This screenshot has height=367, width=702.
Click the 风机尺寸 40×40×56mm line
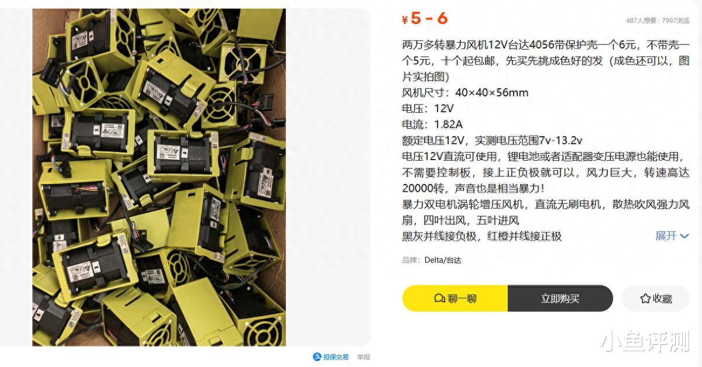[465, 92]
